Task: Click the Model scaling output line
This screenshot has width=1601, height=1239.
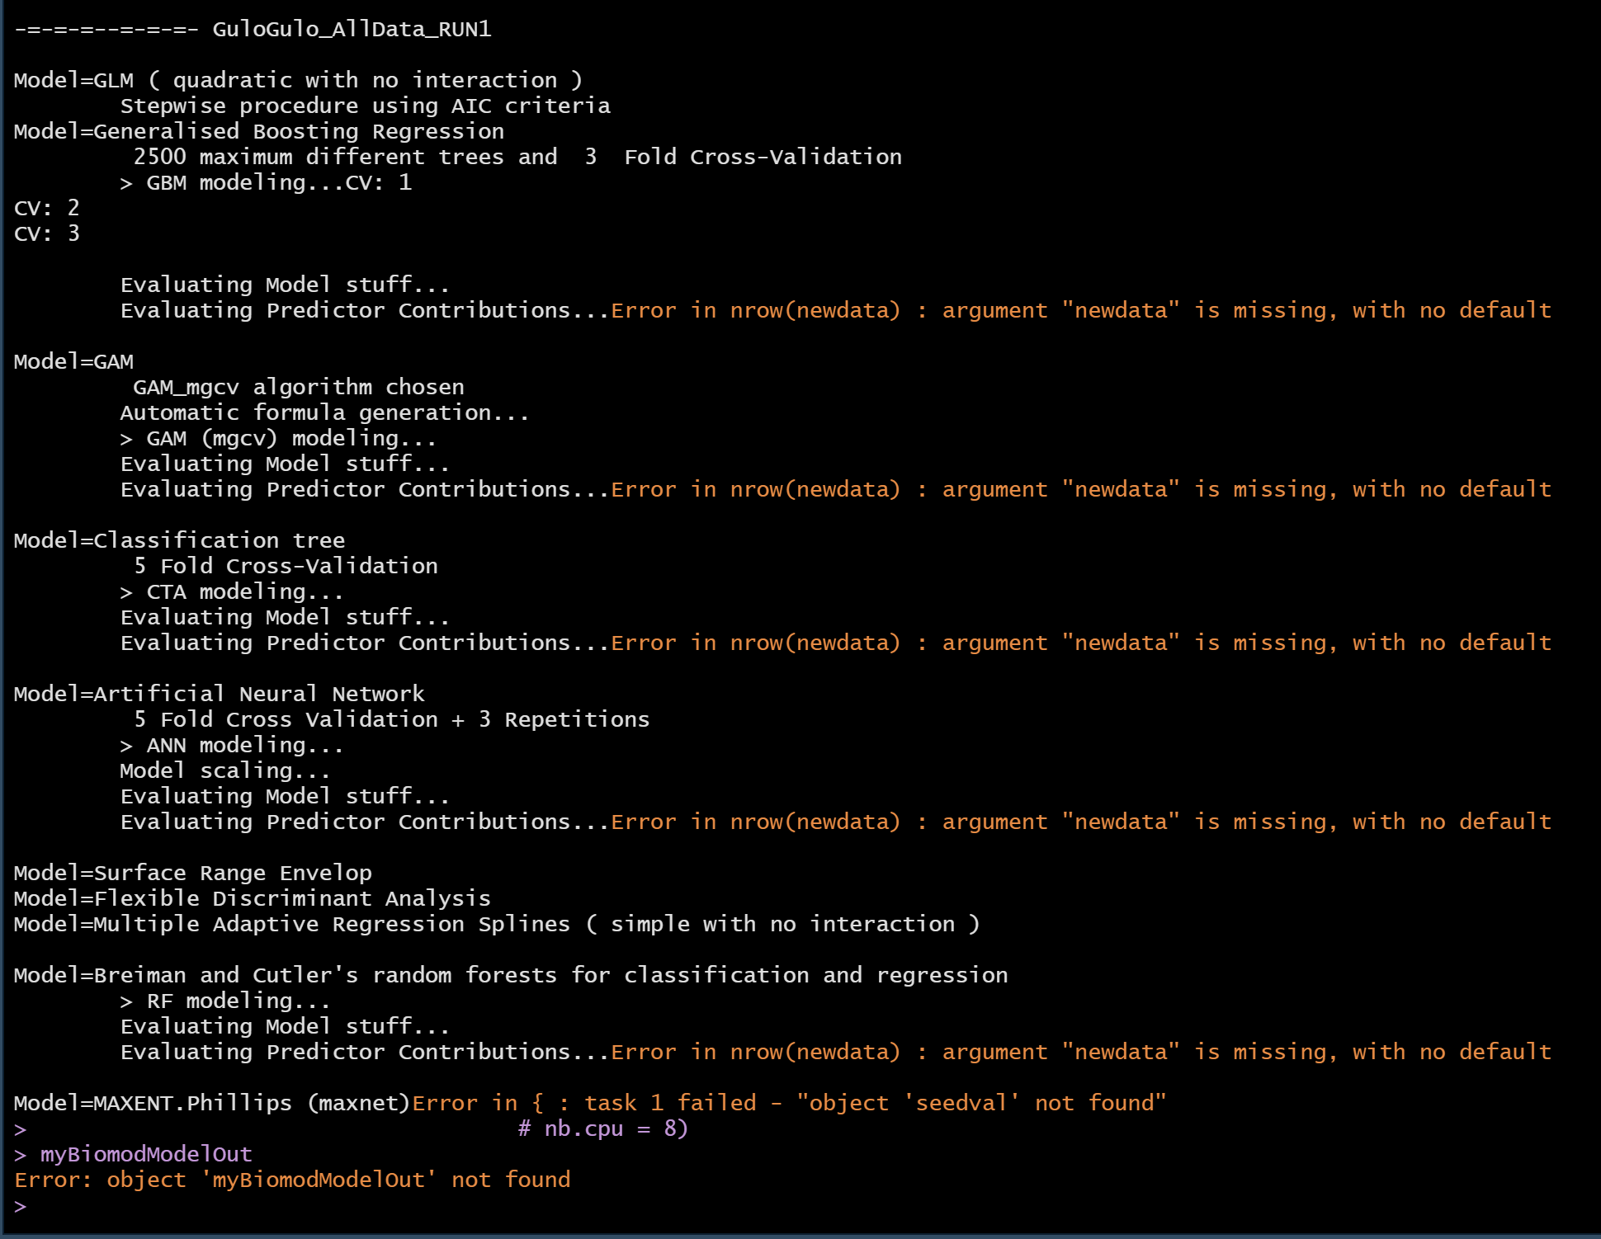Action: (x=224, y=770)
